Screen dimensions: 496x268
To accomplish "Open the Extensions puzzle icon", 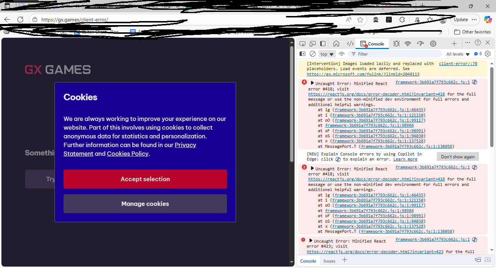I will pos(402,20).
